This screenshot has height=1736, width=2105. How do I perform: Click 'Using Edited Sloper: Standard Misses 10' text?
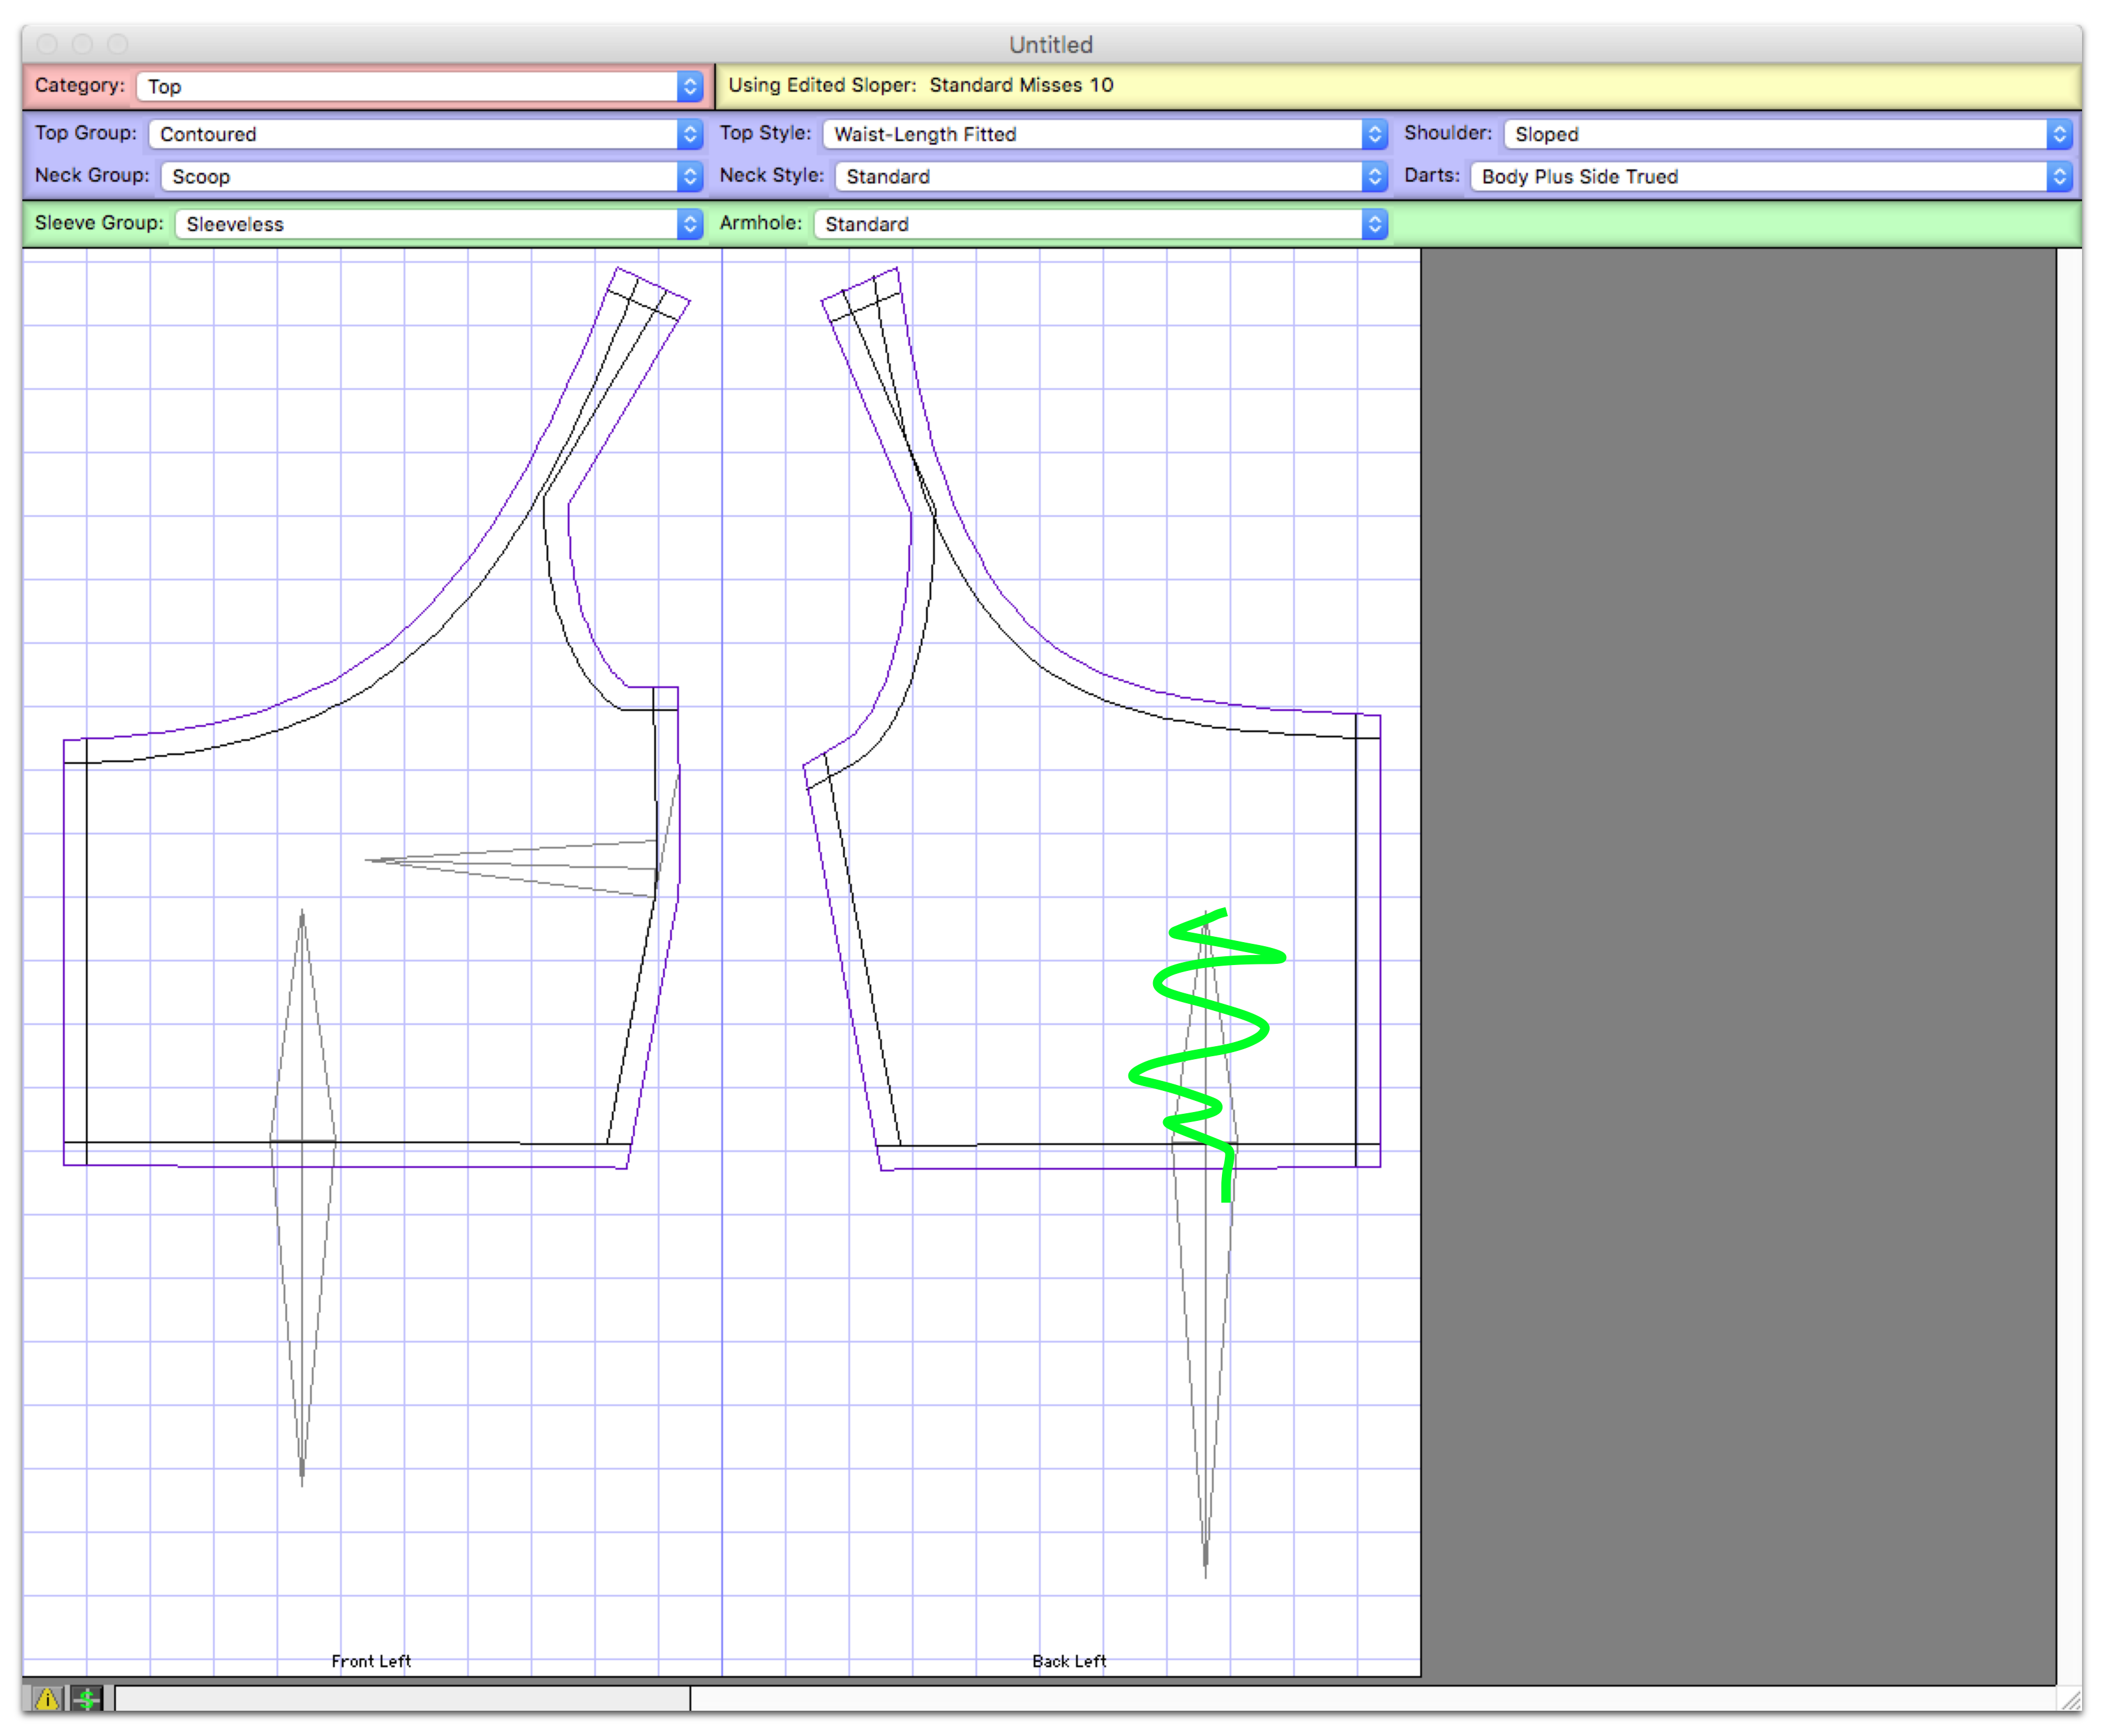point(921,85)
